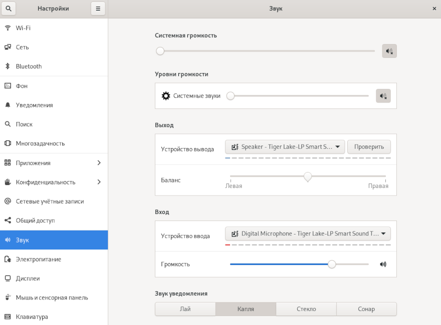Click the power icon next to Электропитание
Screen dimensions: 441x325
click(x=8, y=259)
